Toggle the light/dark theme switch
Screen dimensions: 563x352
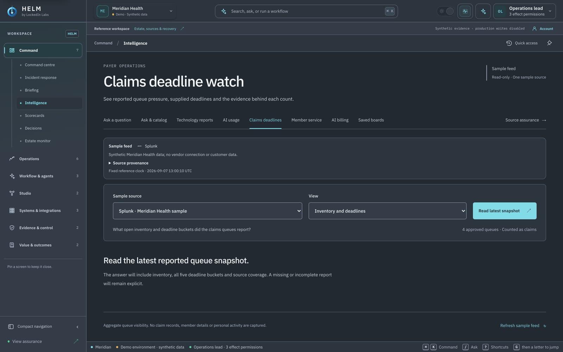point(446,11)
